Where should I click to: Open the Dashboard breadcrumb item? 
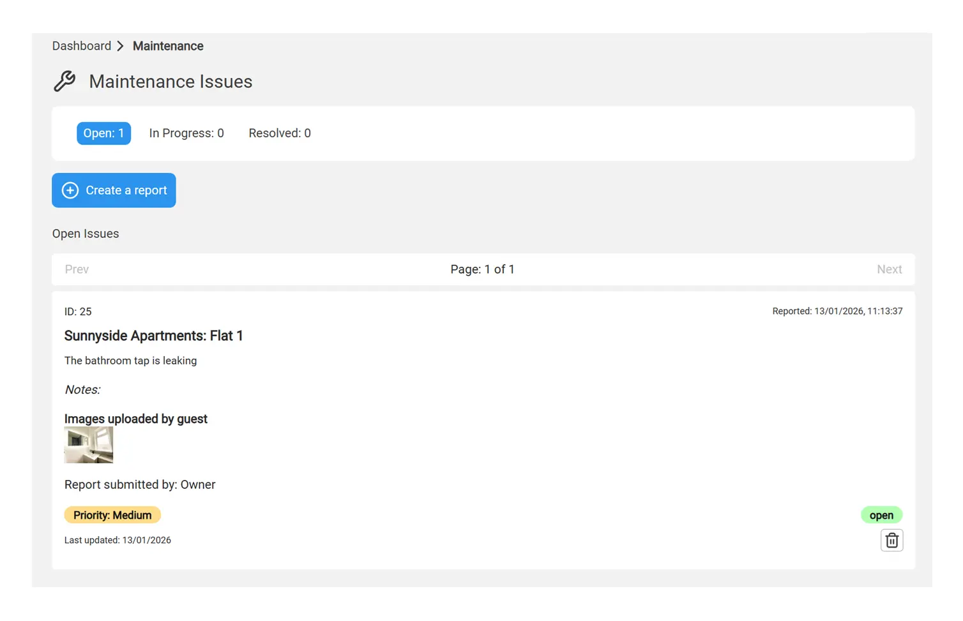[x=82, y=46]
